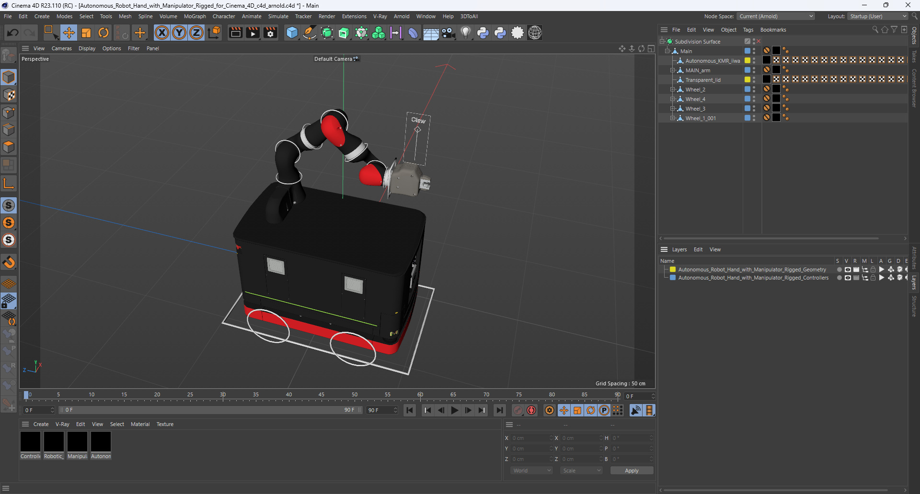Click the Floor grid icon in toolbar
920x494 pixels.
click(431, 33)
